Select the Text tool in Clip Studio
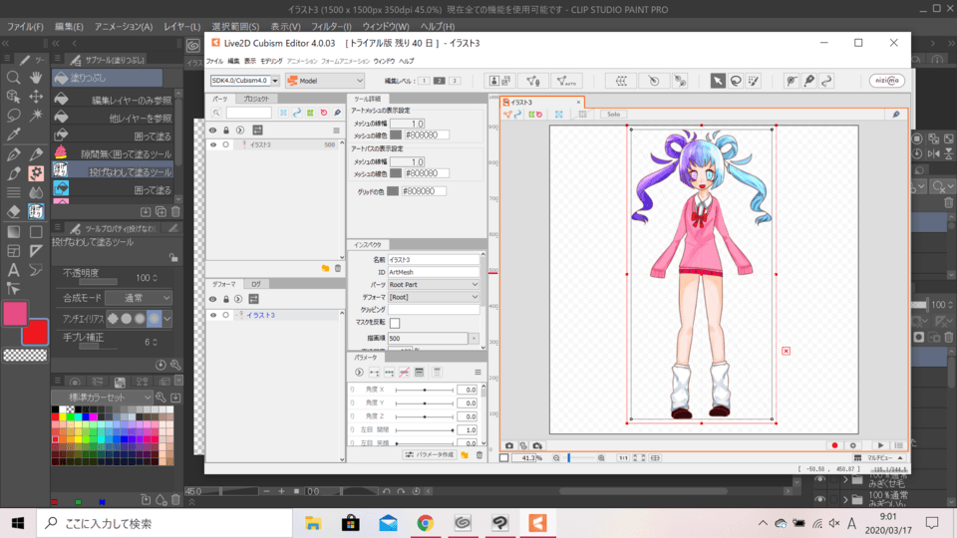 click(13, 270)
